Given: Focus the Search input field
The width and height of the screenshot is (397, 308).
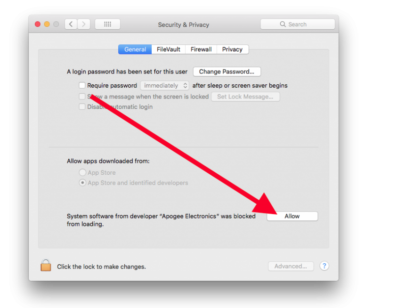Looking at the screenshot, I should 298,24.
